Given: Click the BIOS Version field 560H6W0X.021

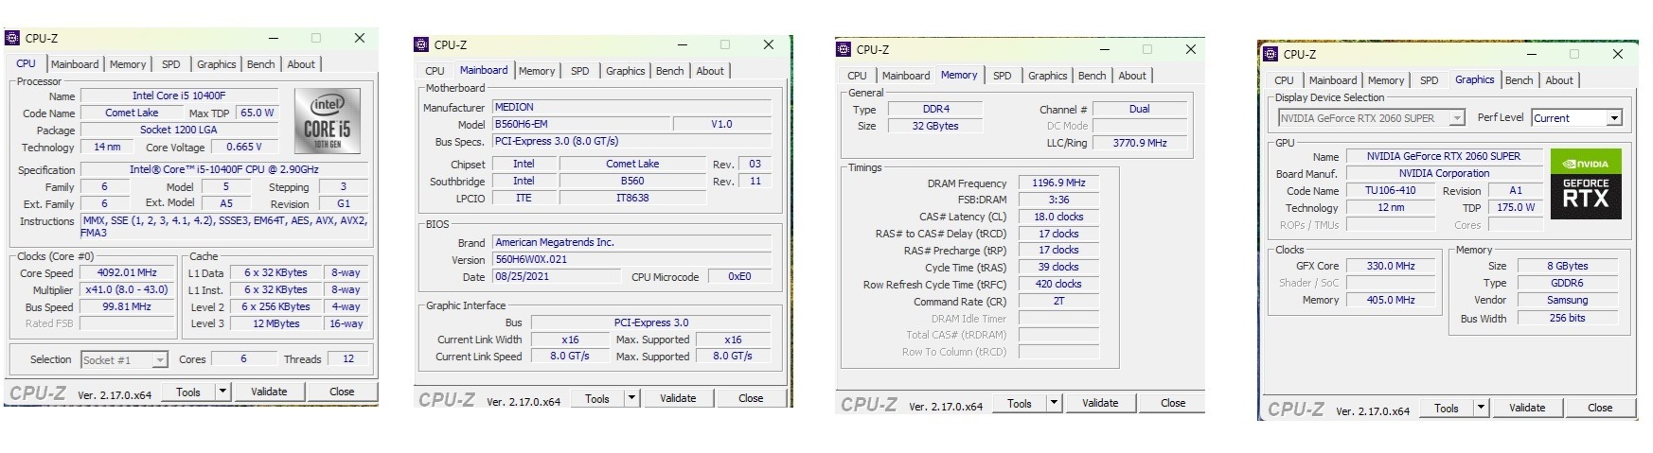Looking at the screenshot, I should pos(631,259).
